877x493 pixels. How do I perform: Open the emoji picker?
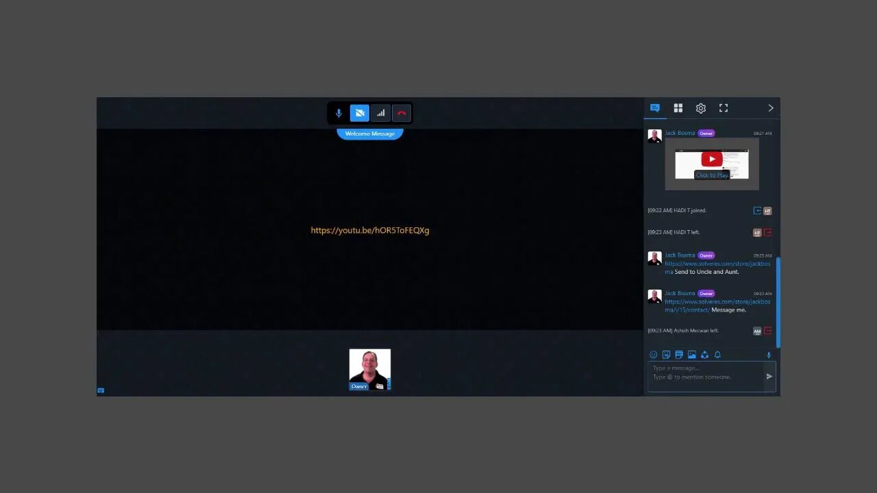point(653,355)
